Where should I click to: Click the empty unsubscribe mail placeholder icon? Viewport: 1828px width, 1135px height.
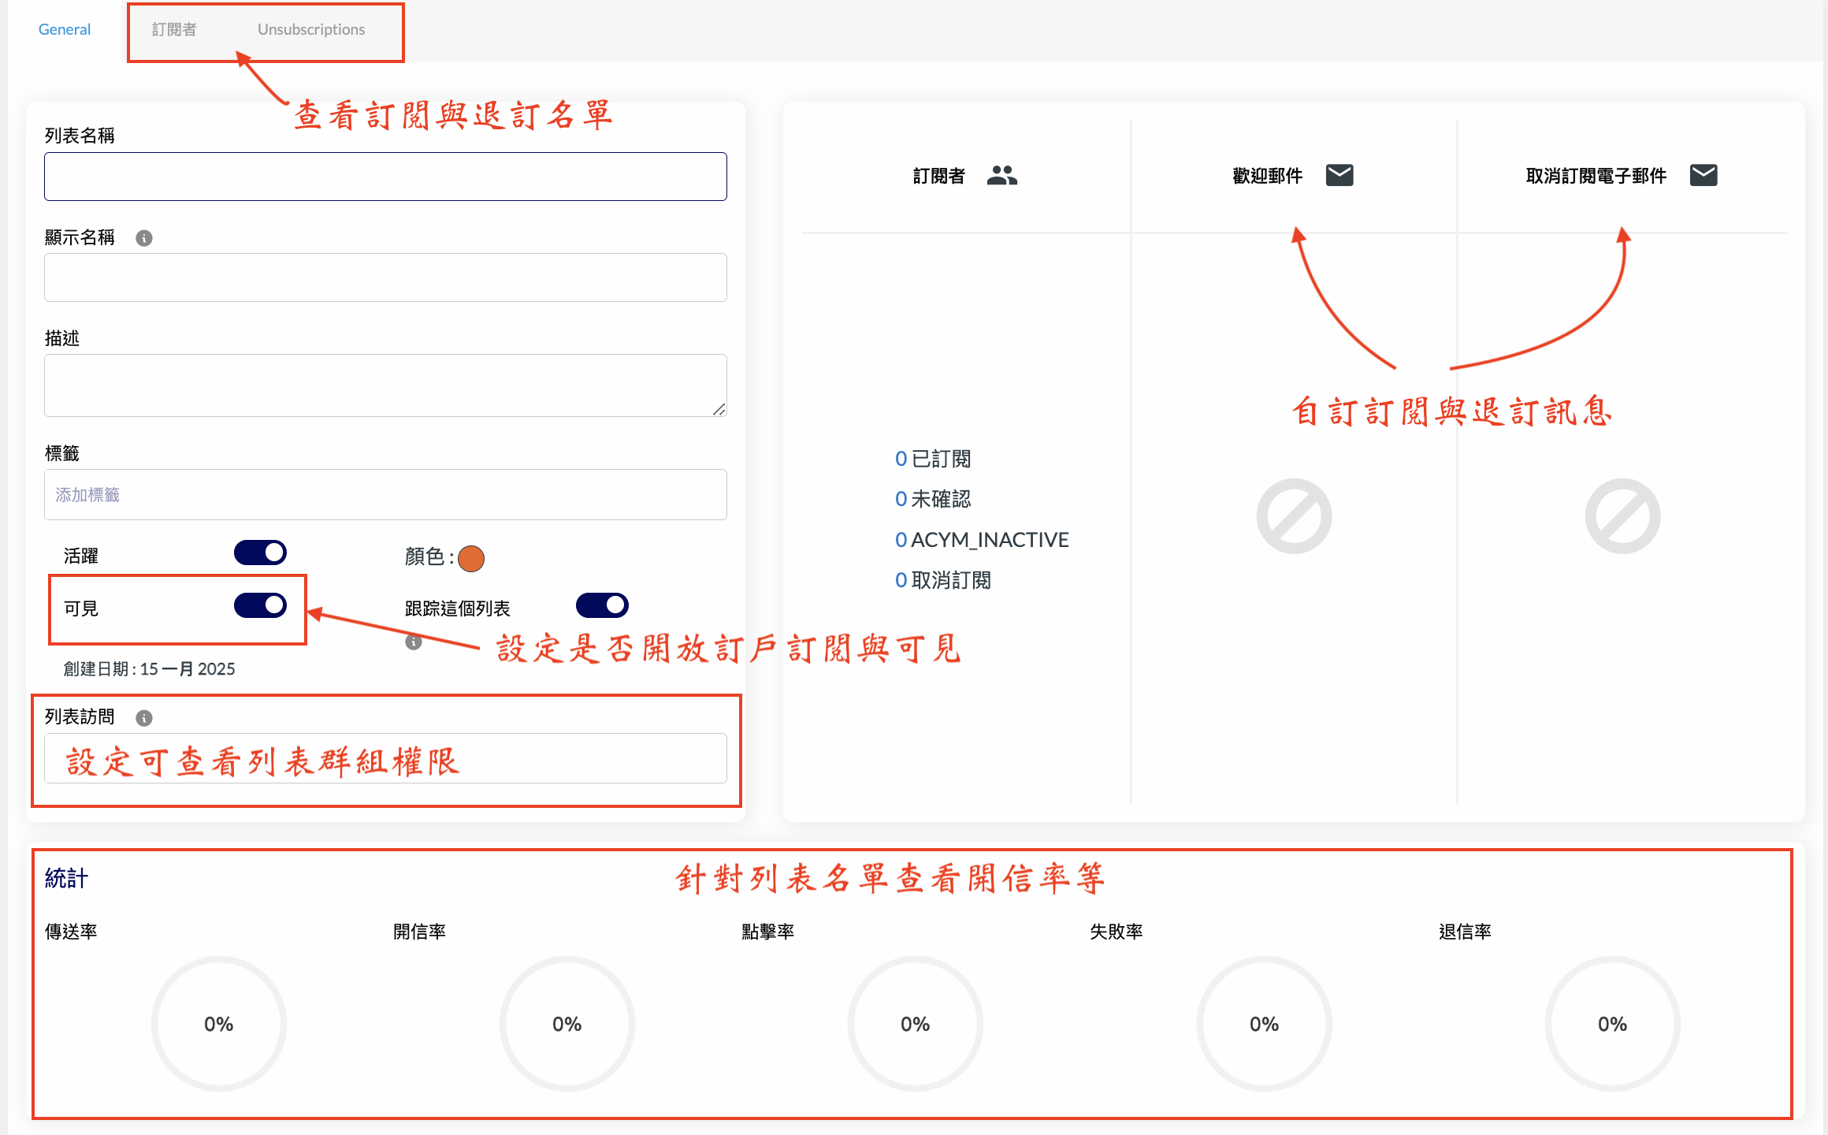1622,516
